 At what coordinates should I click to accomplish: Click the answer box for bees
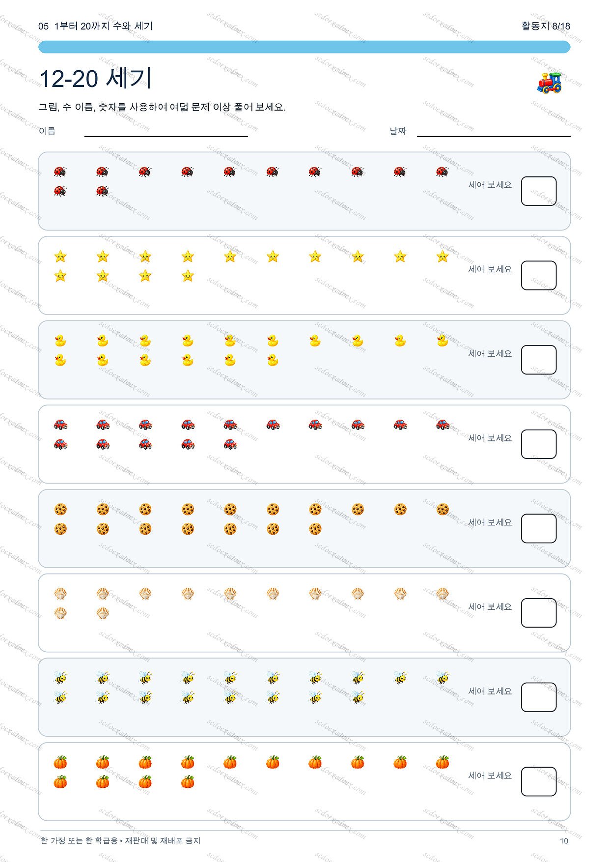coord(539,697)
